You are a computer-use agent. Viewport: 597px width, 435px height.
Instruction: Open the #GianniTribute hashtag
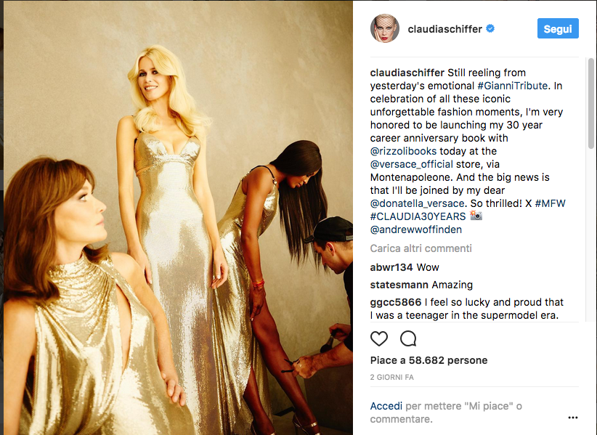513,86
